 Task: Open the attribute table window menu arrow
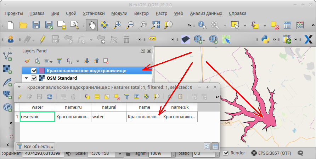pos(19,87)
